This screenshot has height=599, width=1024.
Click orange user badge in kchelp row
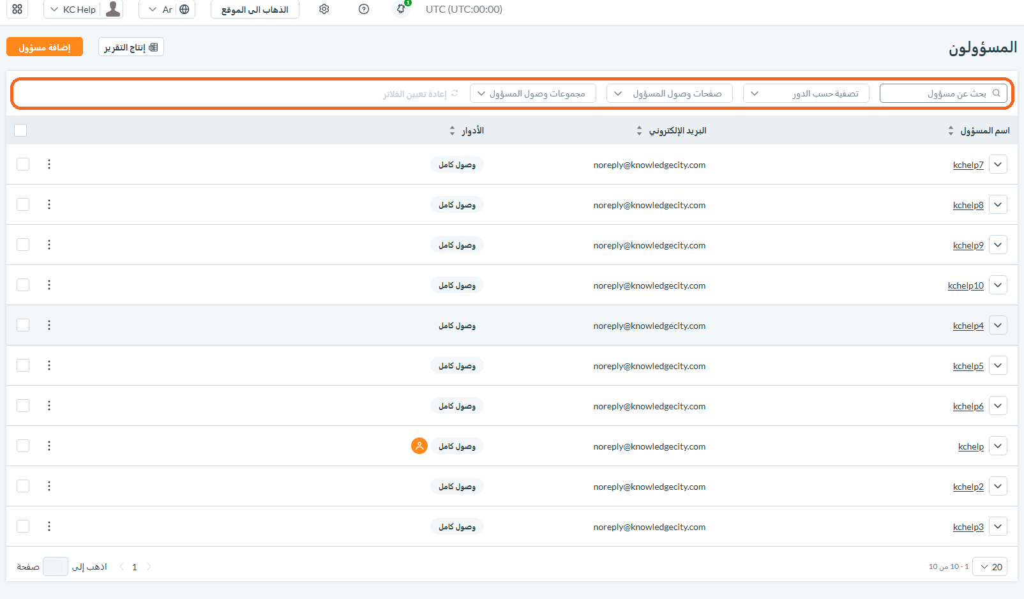(x=419, y=446)
